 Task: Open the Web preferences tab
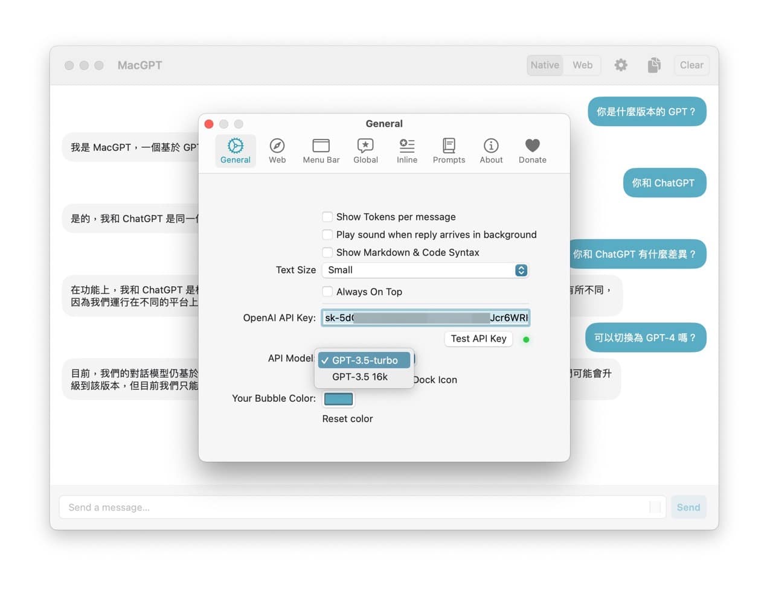pos(277,151)
